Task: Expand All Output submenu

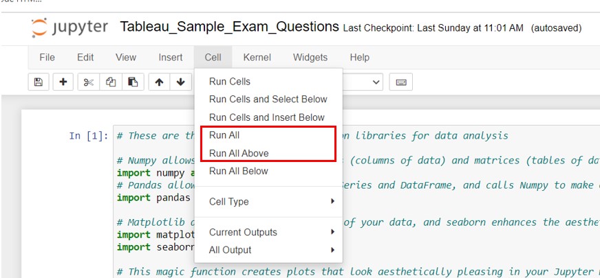Action: [x=268, y=250]
